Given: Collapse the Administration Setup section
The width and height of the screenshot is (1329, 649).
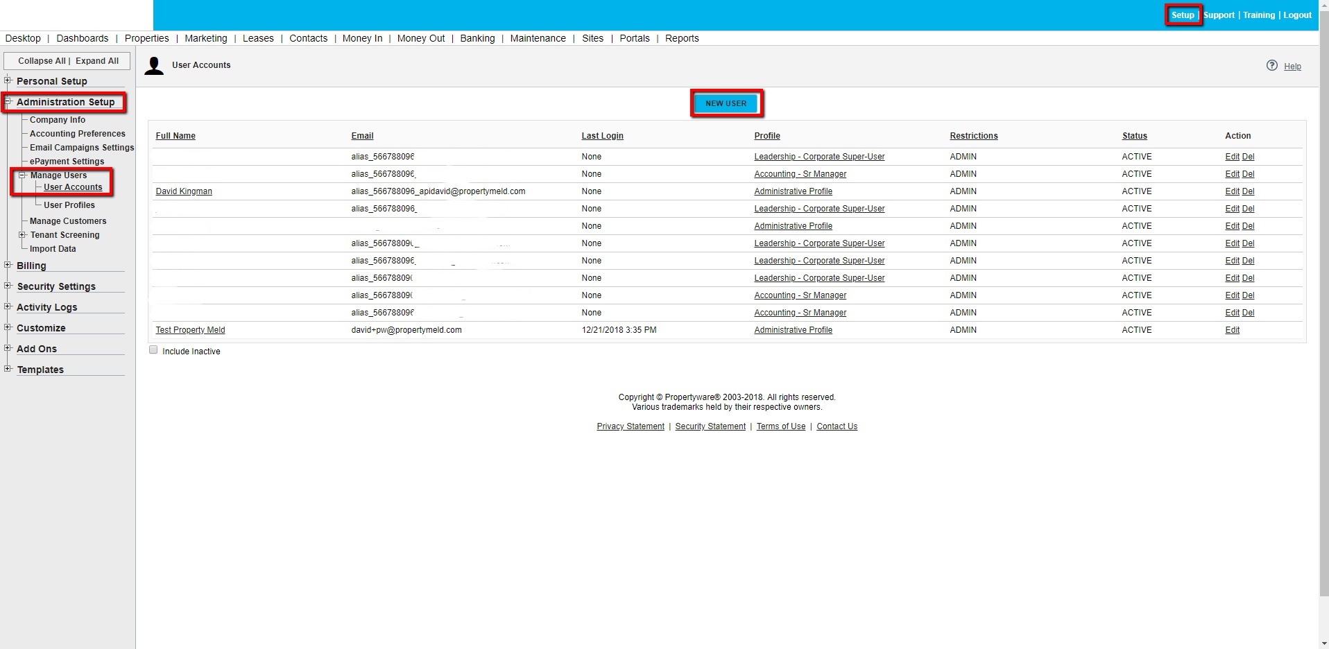Looking at the screenshot, I should pyautogui.click(x=8, y=101).
